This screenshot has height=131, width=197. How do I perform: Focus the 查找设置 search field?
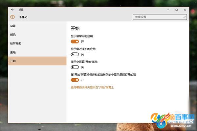click(x=160, y=17)
